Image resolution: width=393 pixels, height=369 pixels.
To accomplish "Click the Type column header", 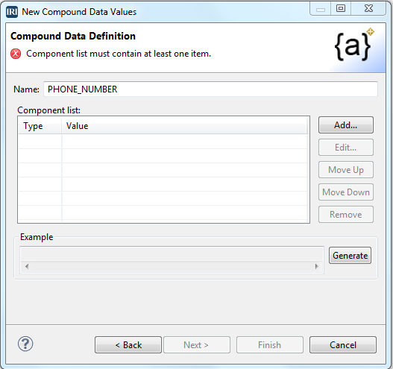I will pos(40,126).
